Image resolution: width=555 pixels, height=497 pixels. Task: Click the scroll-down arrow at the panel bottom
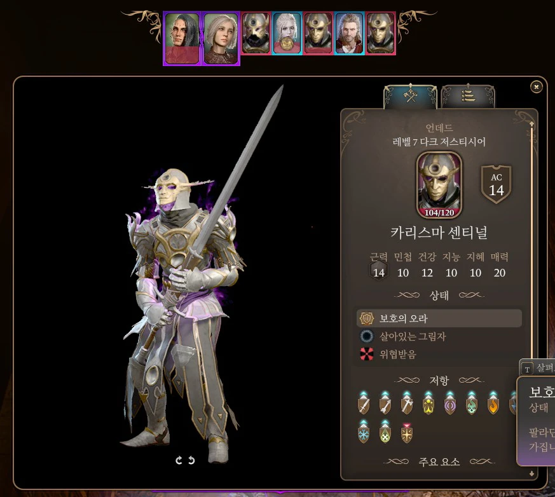(531, 473)
